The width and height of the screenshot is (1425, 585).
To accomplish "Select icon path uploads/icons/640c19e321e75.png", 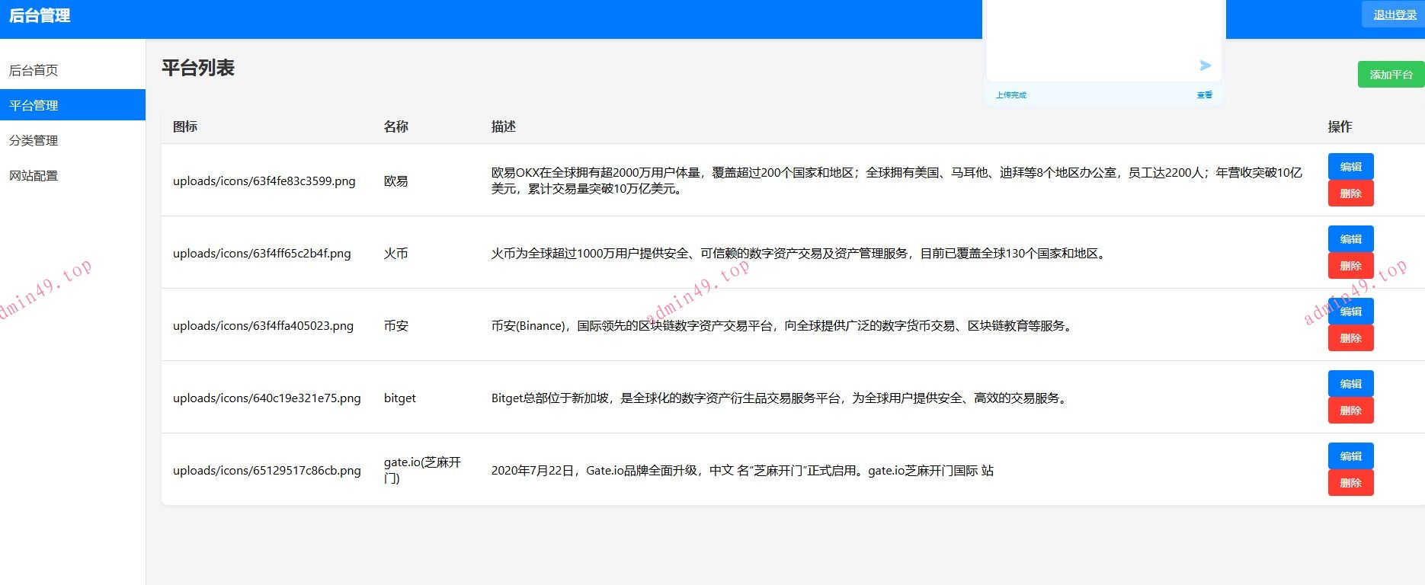I will click(267, 398).
